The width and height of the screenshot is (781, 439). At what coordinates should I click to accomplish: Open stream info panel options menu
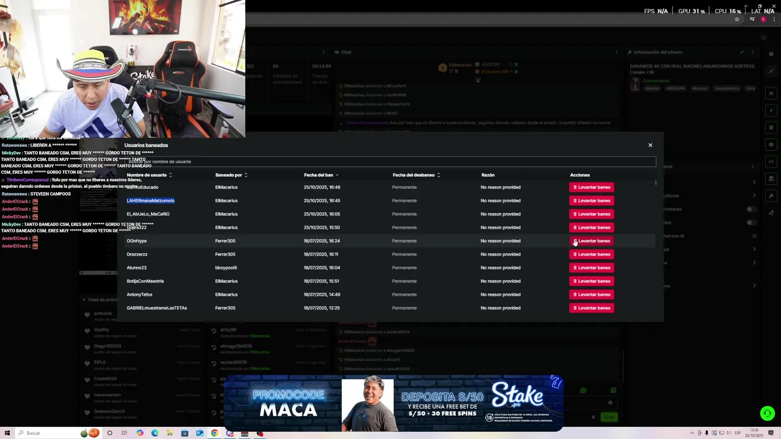pyautogui.click(x=754, y=52)
